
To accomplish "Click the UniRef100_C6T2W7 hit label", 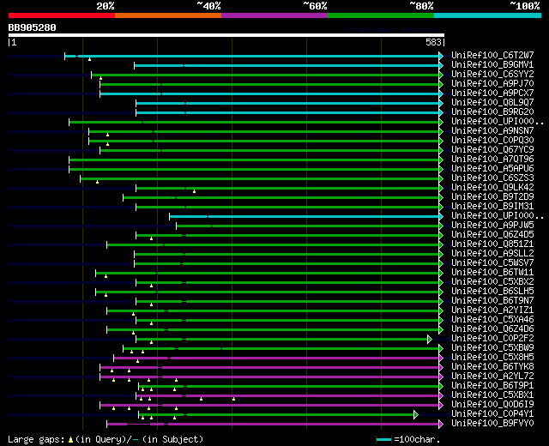I will point(492,55).
